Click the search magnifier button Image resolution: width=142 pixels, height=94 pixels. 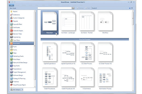pyautogui.click(x=73, y=8)
